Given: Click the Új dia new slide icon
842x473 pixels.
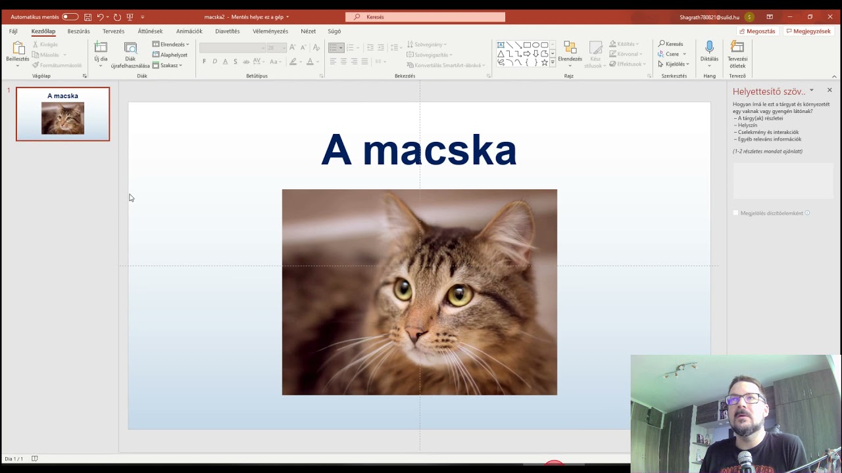Looking at the screenshot, I should 101,47.
